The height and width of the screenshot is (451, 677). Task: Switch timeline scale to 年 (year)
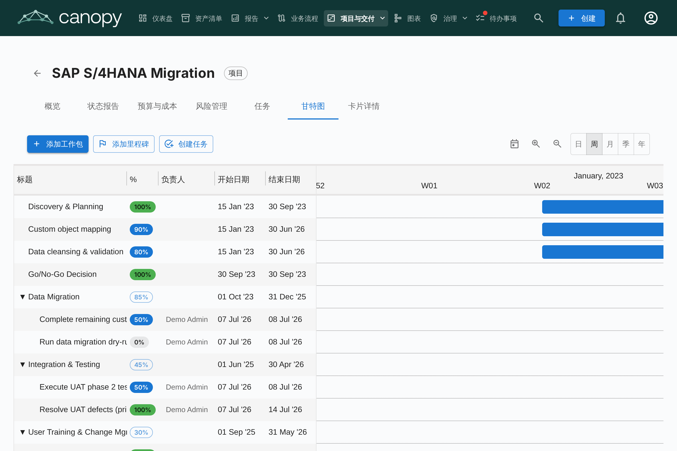pyautogui.click(x=641, y=144)
